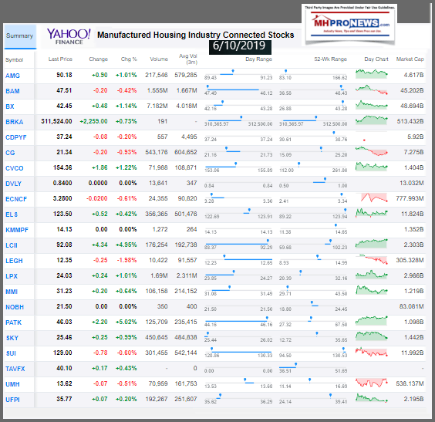Click the SUI 52-week range bar
This screenshot has height=422, width=435.
click(x=313, y=353)
